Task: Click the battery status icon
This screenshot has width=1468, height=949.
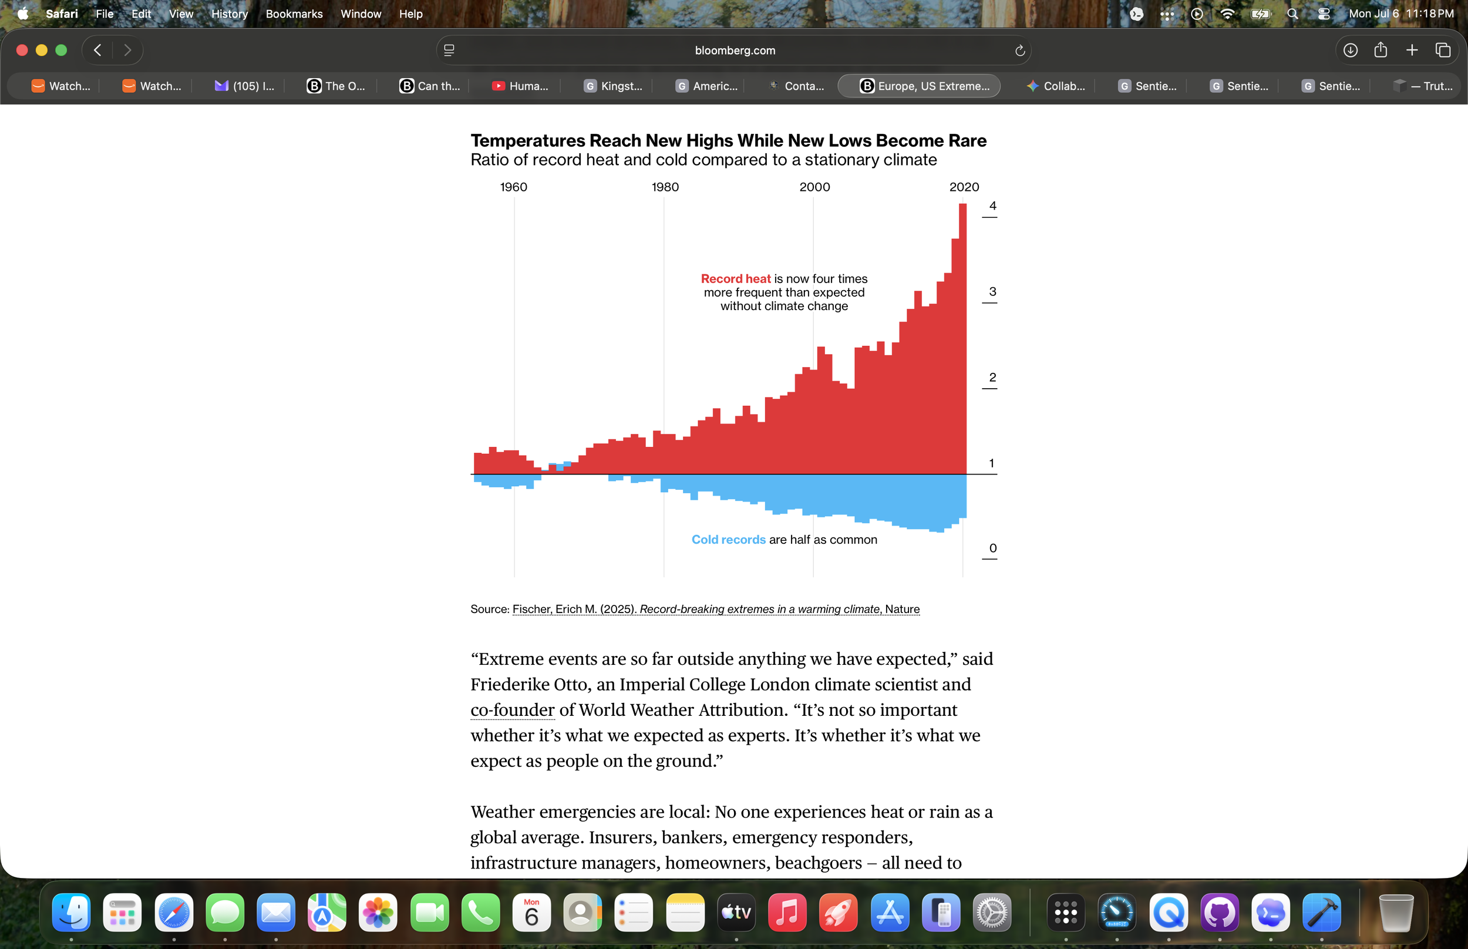Action: click(x=1260, y=14)
